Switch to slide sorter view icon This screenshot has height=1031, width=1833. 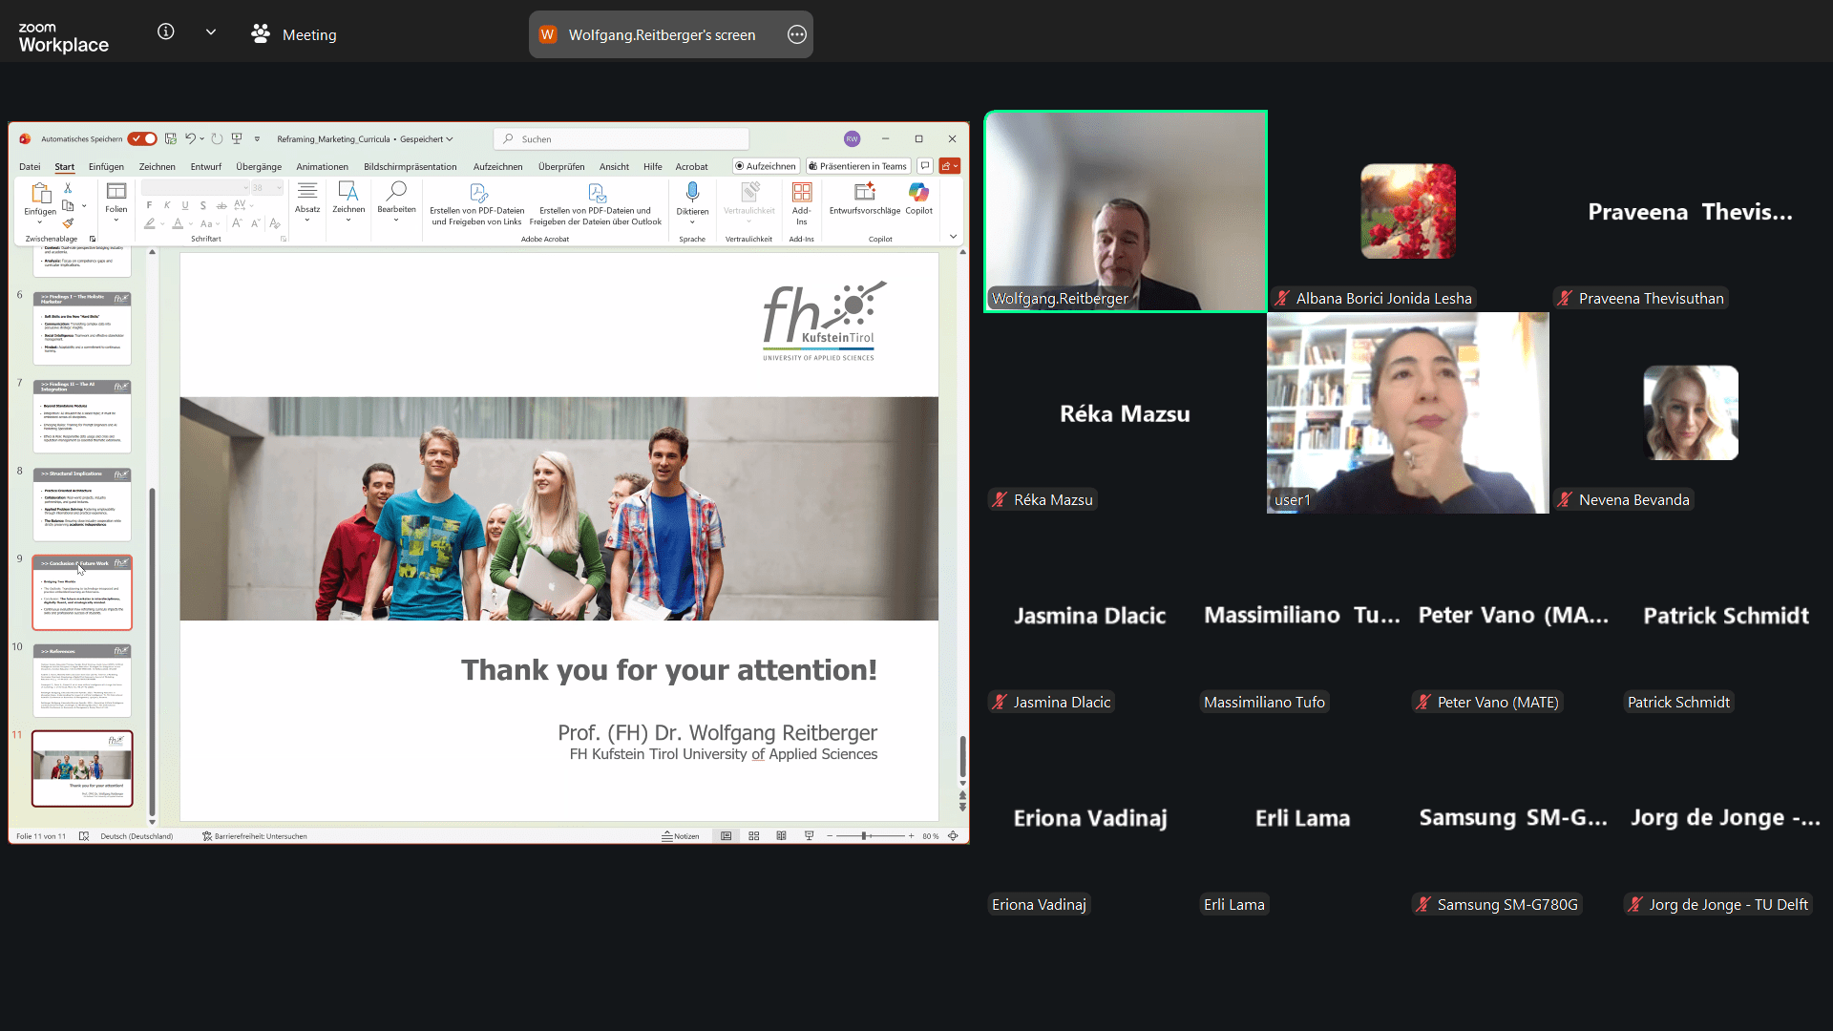754,836
